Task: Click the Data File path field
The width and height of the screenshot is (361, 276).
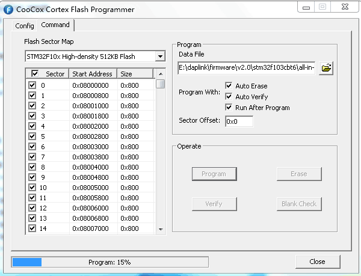Action: 246,67
